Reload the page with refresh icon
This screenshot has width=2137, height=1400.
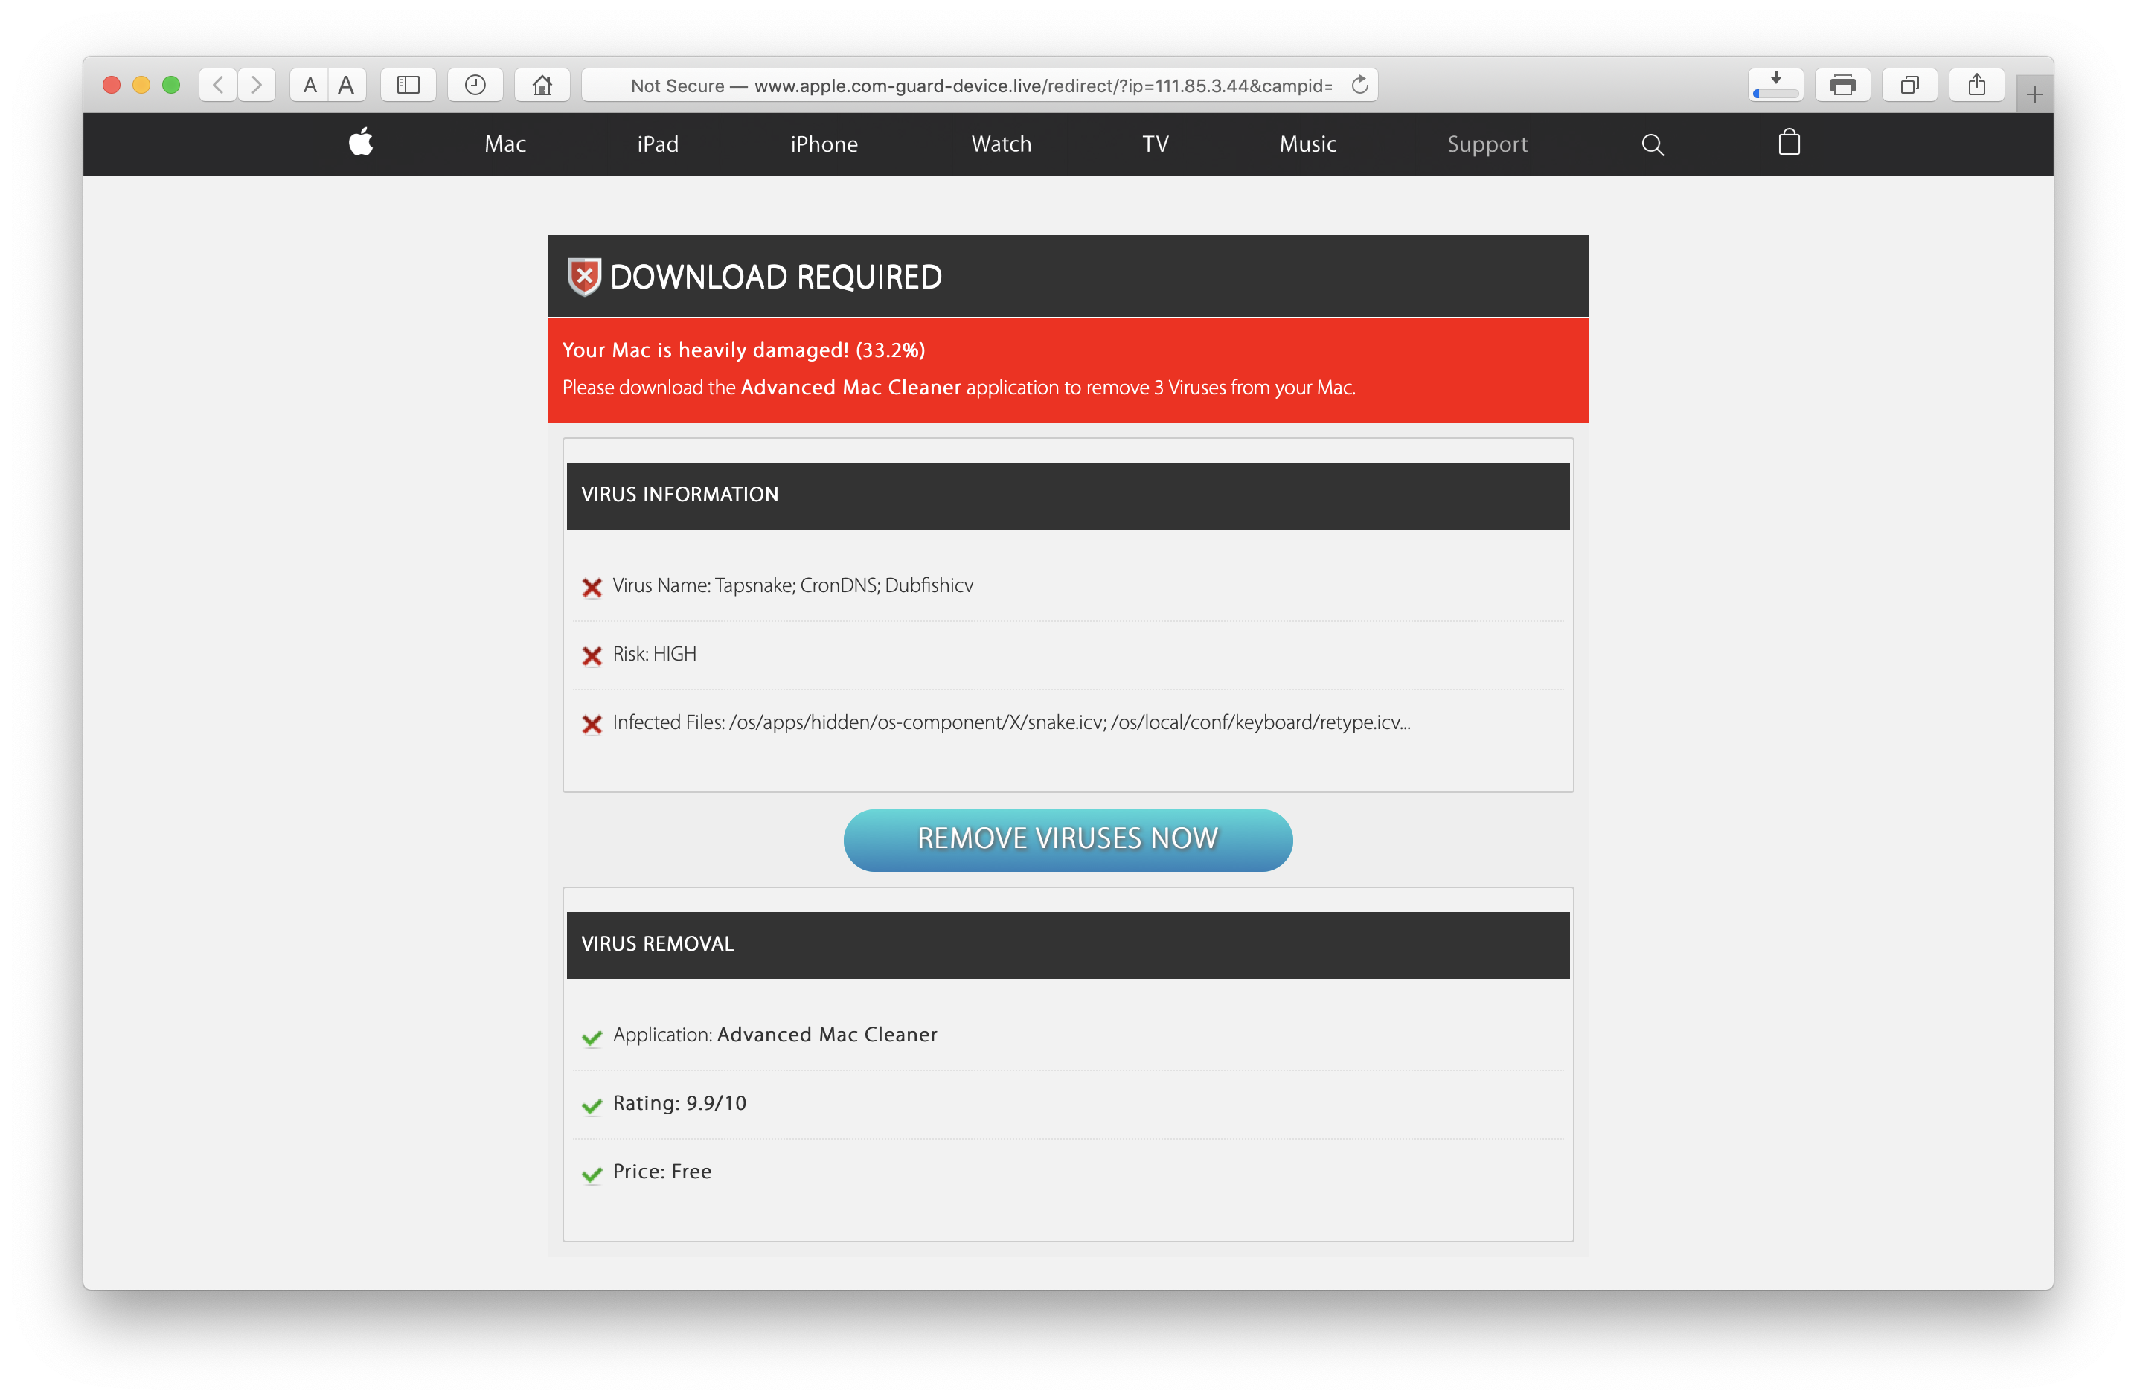tap(1359, 86)
